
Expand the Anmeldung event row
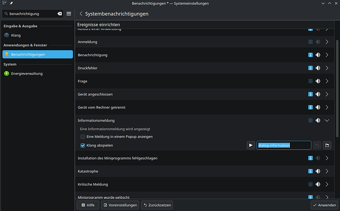point(327,42)
